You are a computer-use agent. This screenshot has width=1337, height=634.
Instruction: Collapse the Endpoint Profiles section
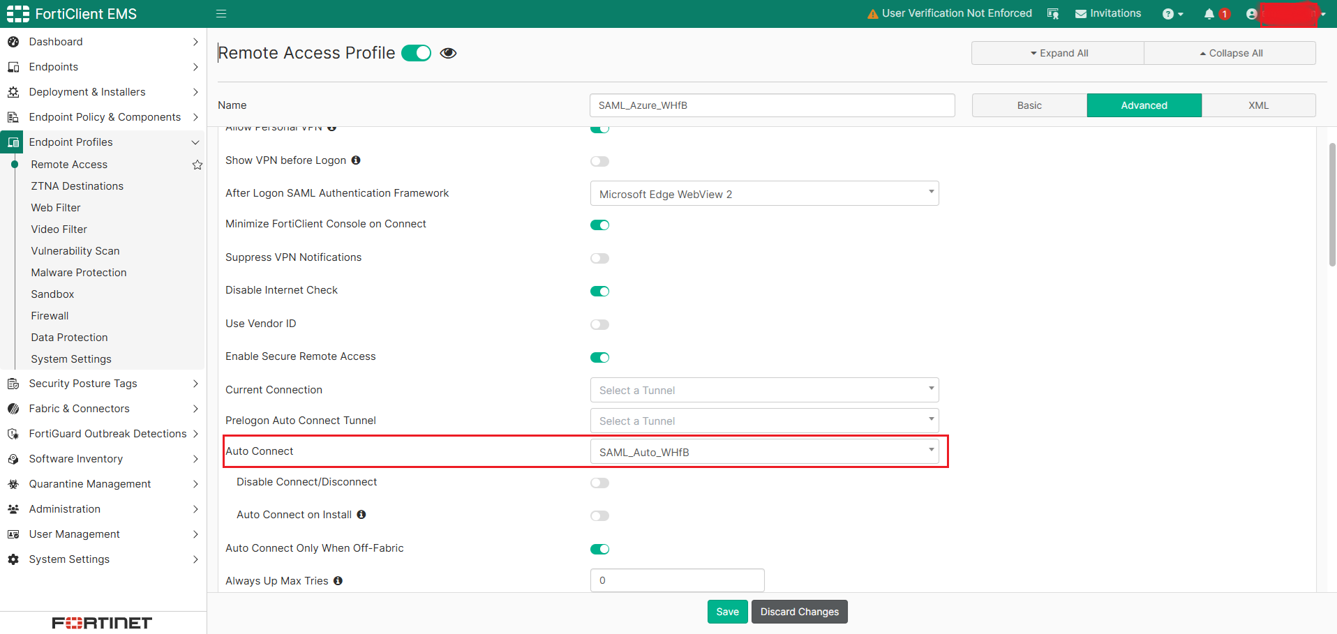coord(195,142)
